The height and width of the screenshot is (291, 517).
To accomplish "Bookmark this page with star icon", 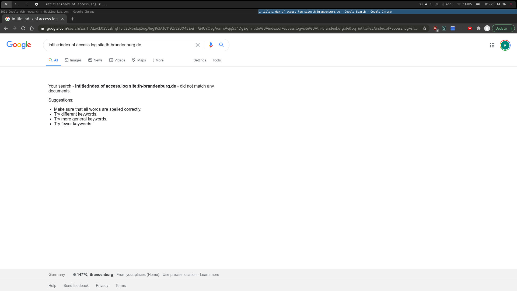I will coord(425,28).
